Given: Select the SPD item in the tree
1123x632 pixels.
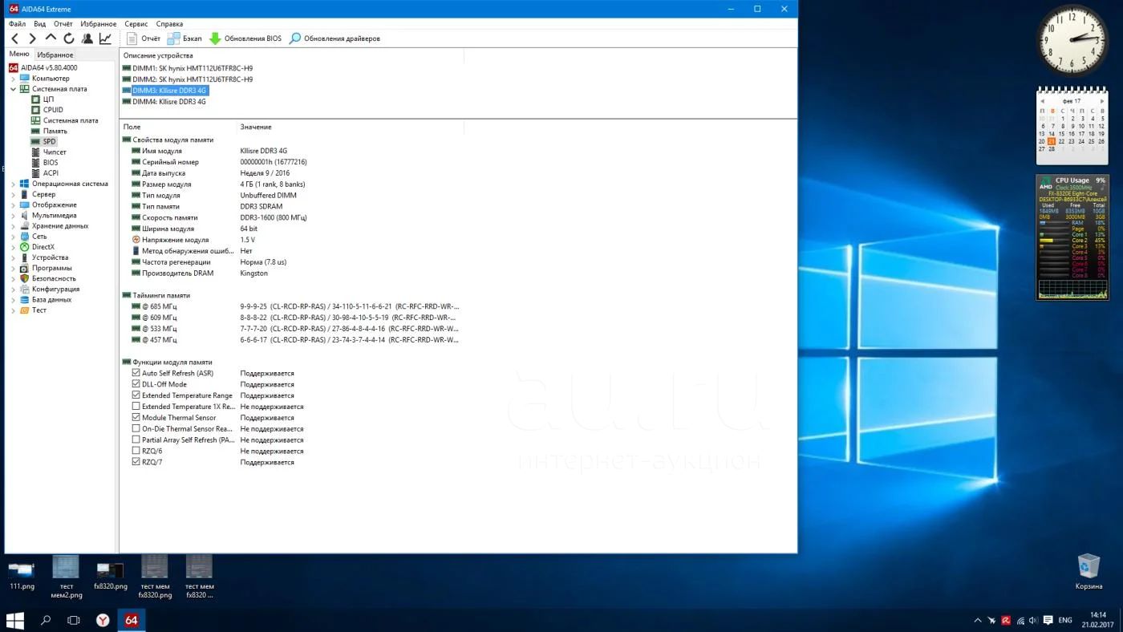Looking at the screenshot, I should point(50,141).
